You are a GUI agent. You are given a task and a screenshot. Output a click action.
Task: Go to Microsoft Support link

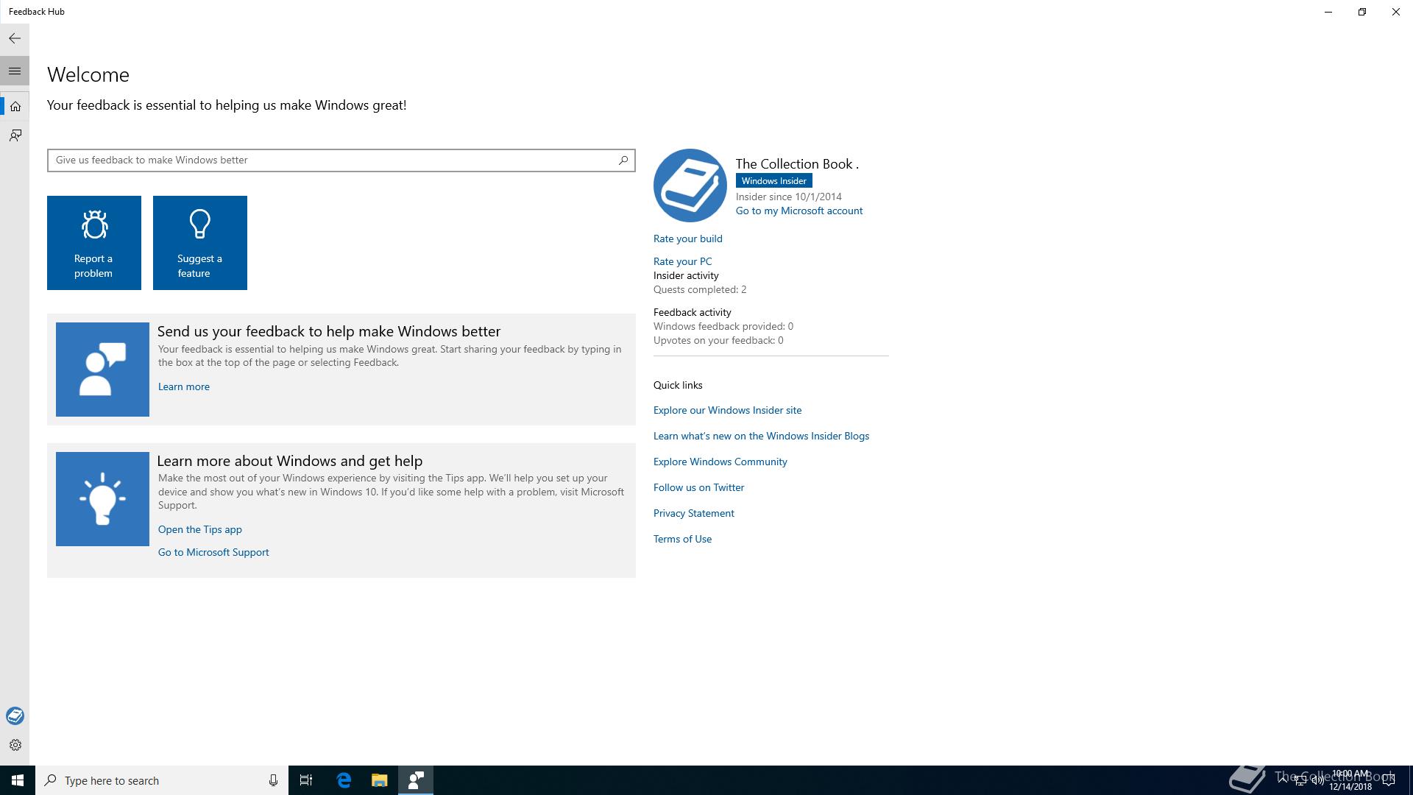coord(213,552)
